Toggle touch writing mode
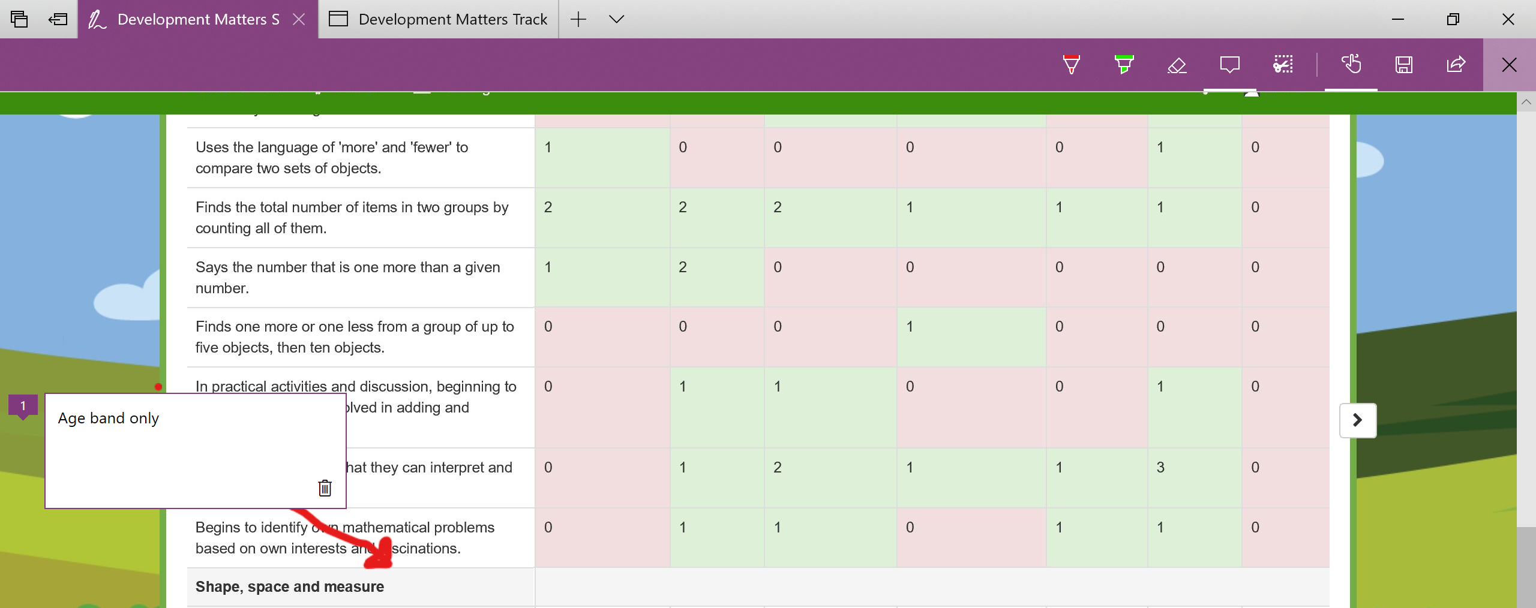The width and height of the screenshot is (1536, 608). click(1351, 65)
